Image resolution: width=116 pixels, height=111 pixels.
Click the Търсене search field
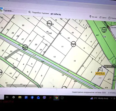[14, 11]
